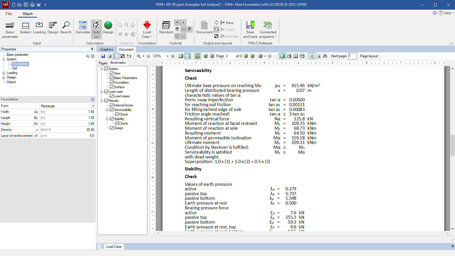The width and height of the screenshot is (455, 256).
Task: Toggle the Foundation bookmark checkbox
Action: click(x=112, y=82)
